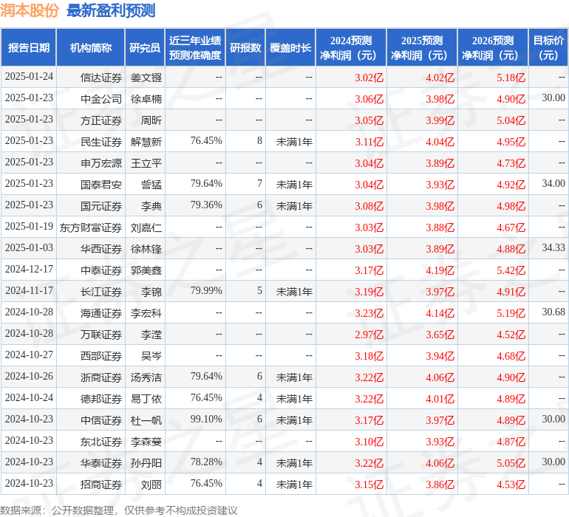Click the 34.00 target price
The width and height of the screenshot is (569, 517).
pyautogui.click(x=553, y=184)
